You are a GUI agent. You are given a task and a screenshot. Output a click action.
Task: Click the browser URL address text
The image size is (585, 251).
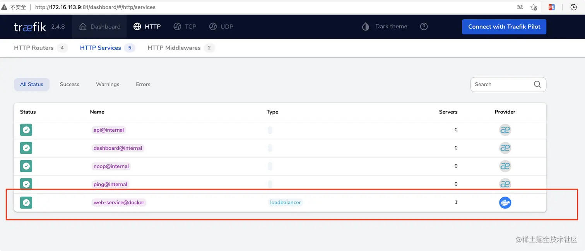tap(95, 7)
